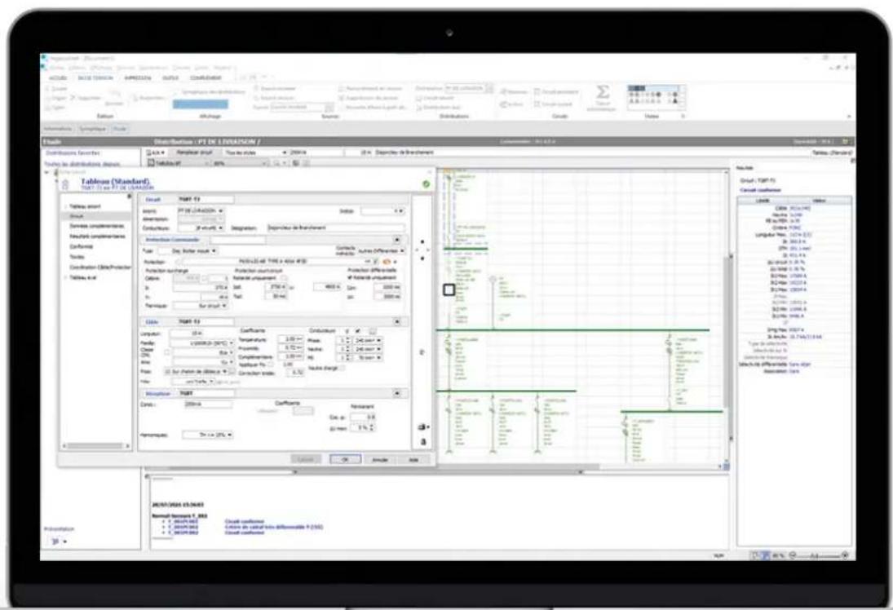Viewport: 893px width, 610px height.
Task: Toggle the Neutre chargé checkbox
Action: pos(342,369)
